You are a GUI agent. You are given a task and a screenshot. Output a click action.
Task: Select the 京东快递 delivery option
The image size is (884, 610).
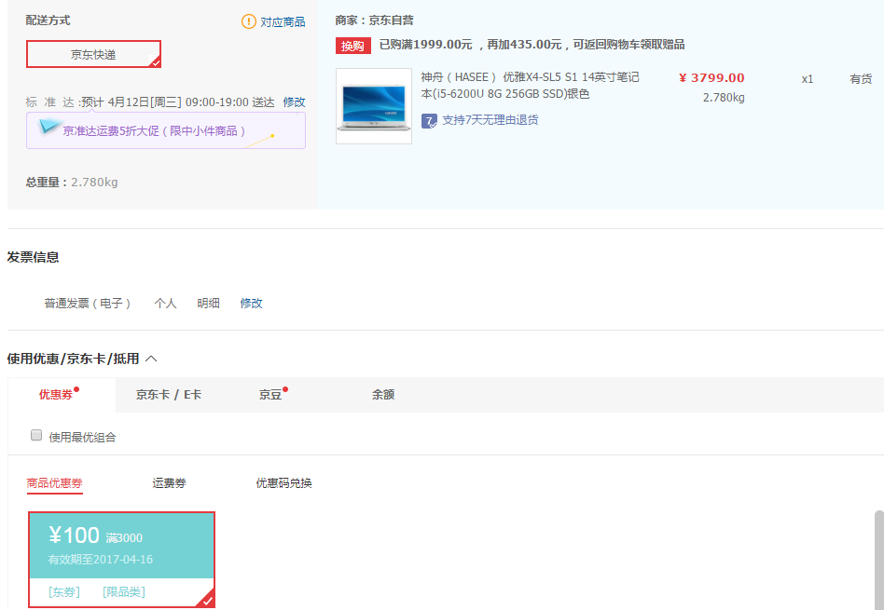pyautogui.click(x=93, y=54)
